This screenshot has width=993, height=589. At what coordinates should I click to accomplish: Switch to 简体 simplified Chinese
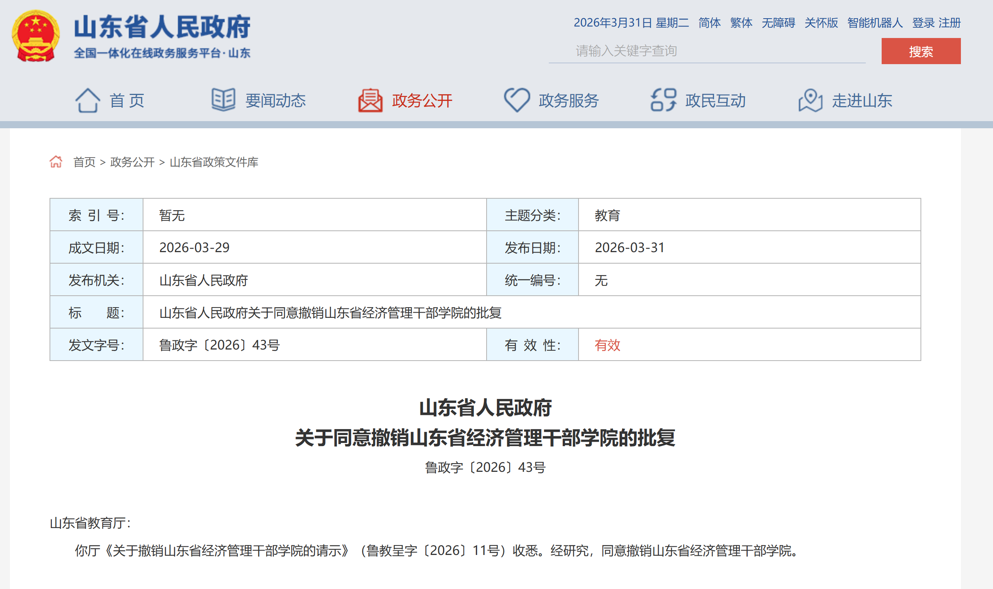tap(709, 23)
